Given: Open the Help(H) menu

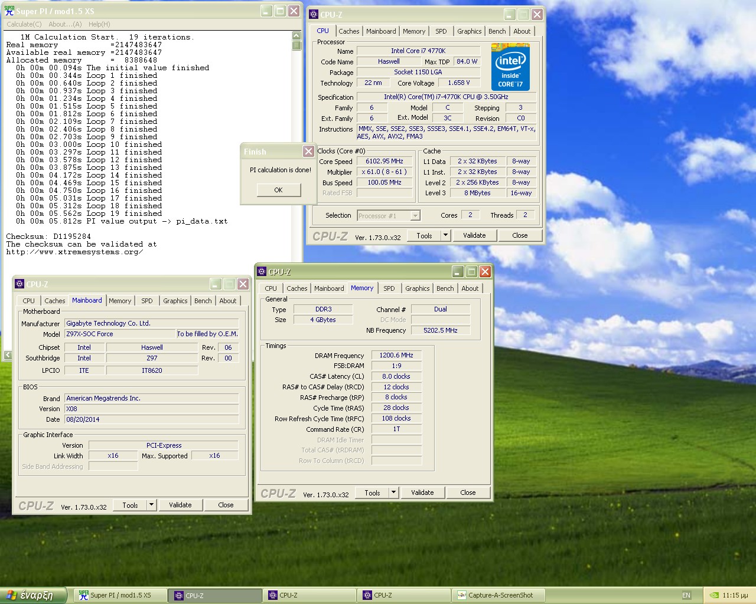Looking at the screenshot, I should tap(99, 24).
